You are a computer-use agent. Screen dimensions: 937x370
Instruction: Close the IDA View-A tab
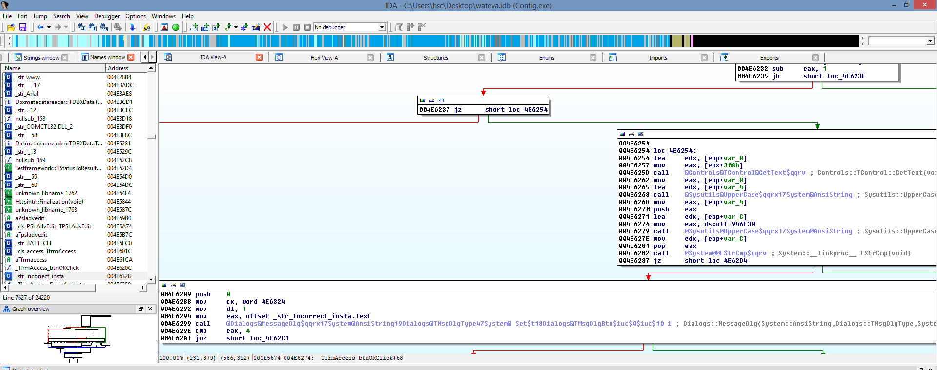(x=259, y=57)
